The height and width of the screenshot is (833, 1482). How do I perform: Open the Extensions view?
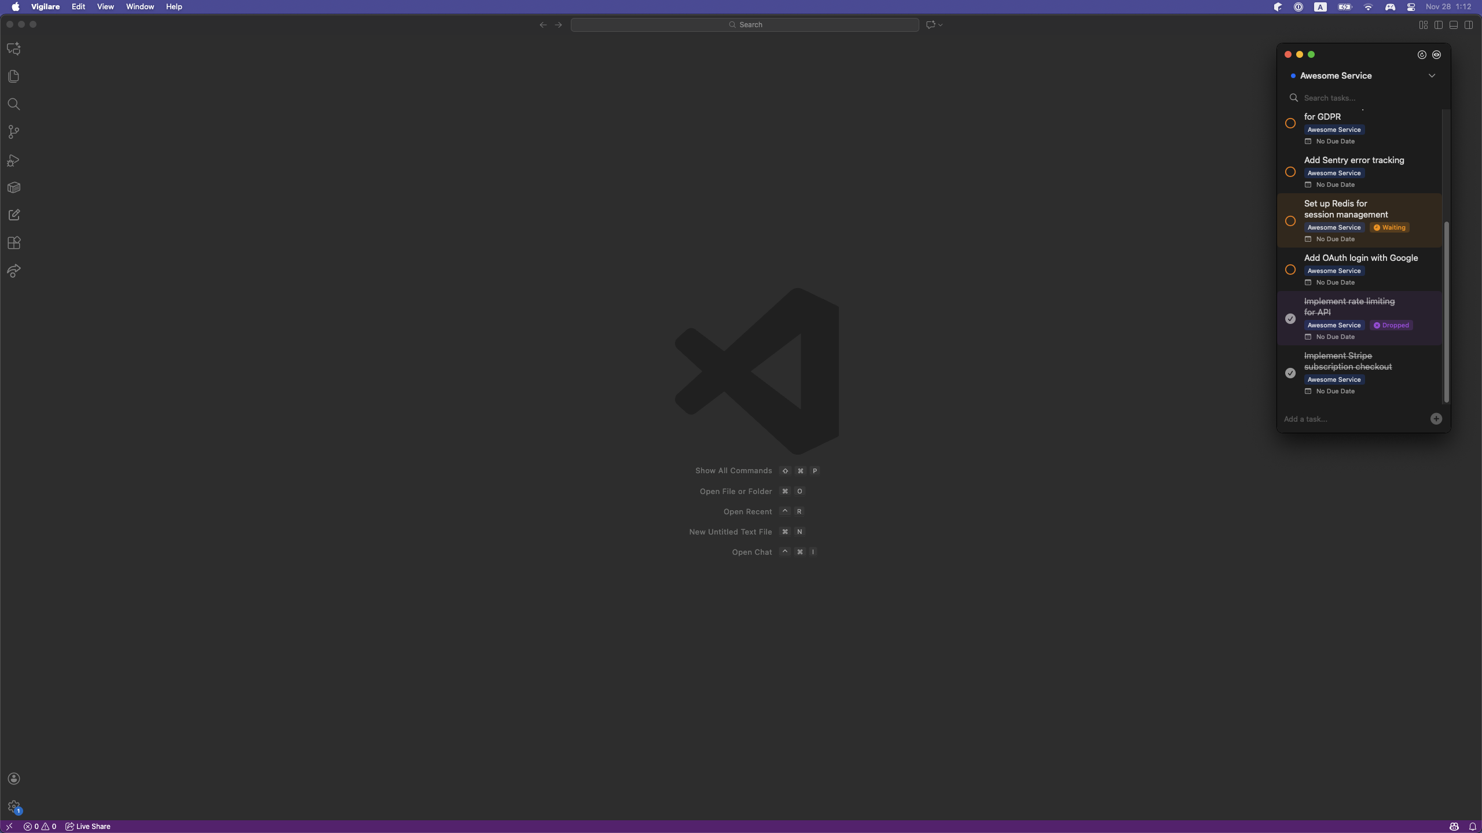click(14, 243)
